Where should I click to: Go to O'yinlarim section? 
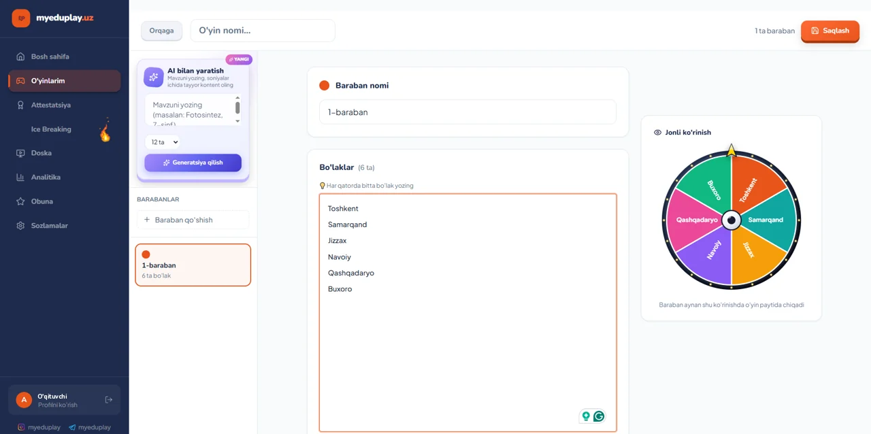coord(65,81)
